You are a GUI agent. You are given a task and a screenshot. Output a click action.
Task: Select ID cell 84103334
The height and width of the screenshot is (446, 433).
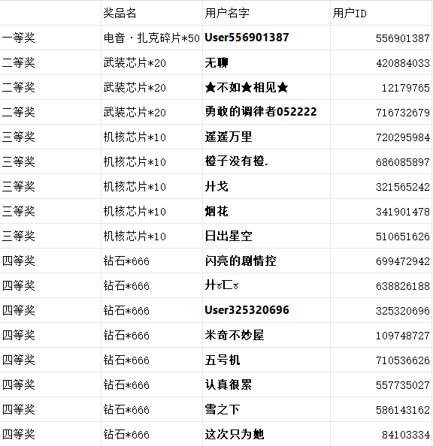pyautogui.click(x=381, y=434)
